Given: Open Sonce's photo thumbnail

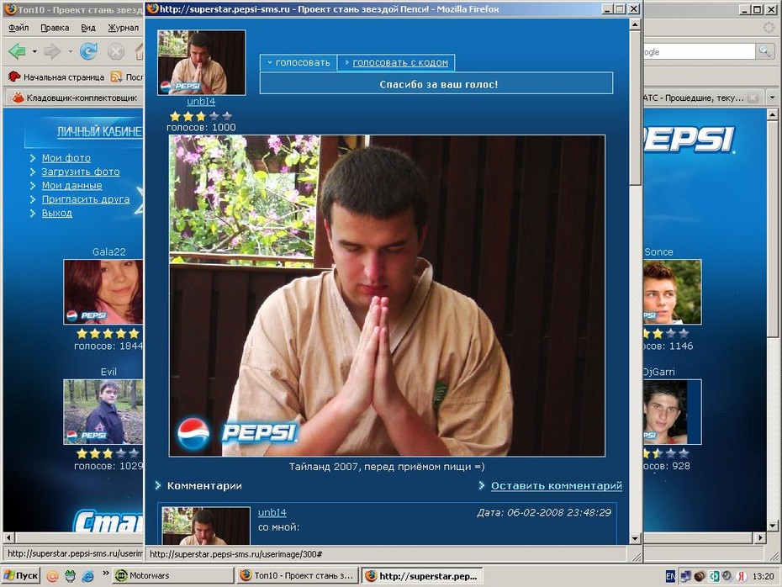Looking at the screenshot, I should coord(673,292).
